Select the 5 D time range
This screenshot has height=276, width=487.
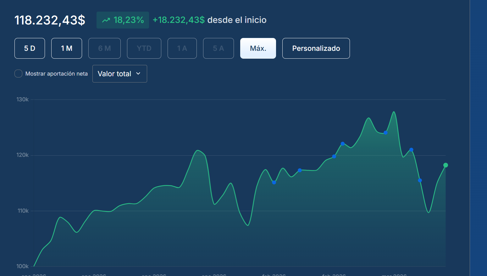tap(30, 48)
